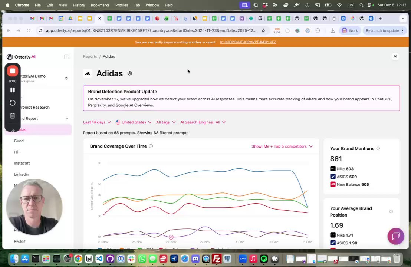Open the Work profile menu in Chrome
This screenshot has width=411, height=267.
pyautogui.click(x=350, y=30)
